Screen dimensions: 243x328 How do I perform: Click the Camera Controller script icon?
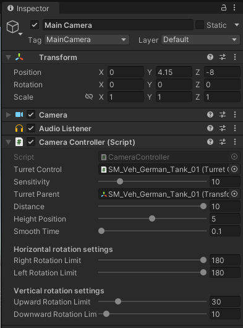(19, 142)
